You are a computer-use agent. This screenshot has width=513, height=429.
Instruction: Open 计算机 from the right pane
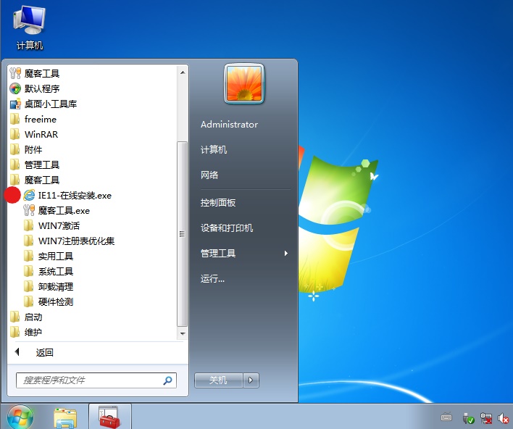pyautogui.click(x=214, y=150)
